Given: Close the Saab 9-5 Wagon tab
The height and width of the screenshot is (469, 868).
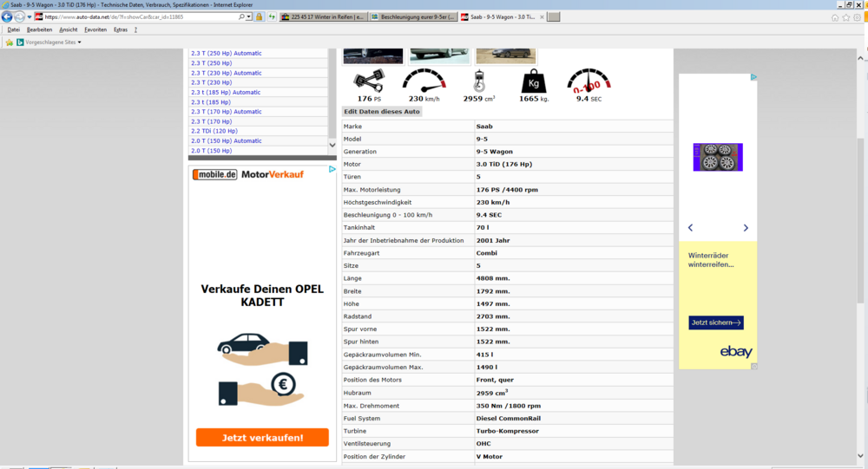Looking at the screenshot, I should [542, 17].
